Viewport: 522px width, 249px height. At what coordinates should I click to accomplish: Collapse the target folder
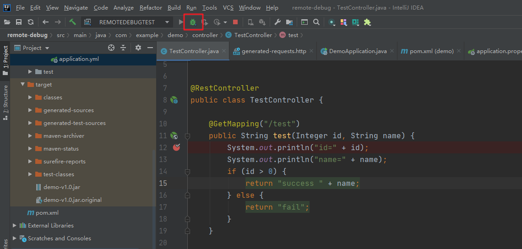[x=22, y=85]
